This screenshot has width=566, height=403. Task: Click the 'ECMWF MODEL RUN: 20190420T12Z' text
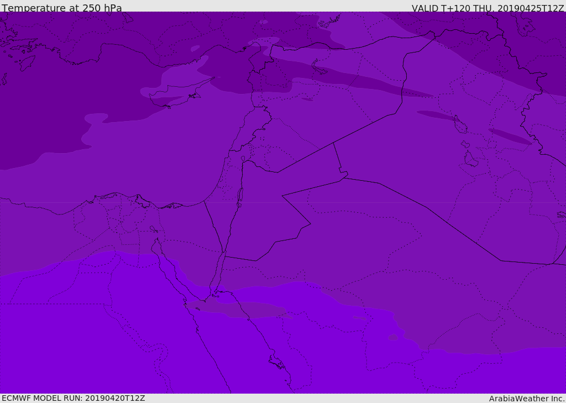point(74,398)
